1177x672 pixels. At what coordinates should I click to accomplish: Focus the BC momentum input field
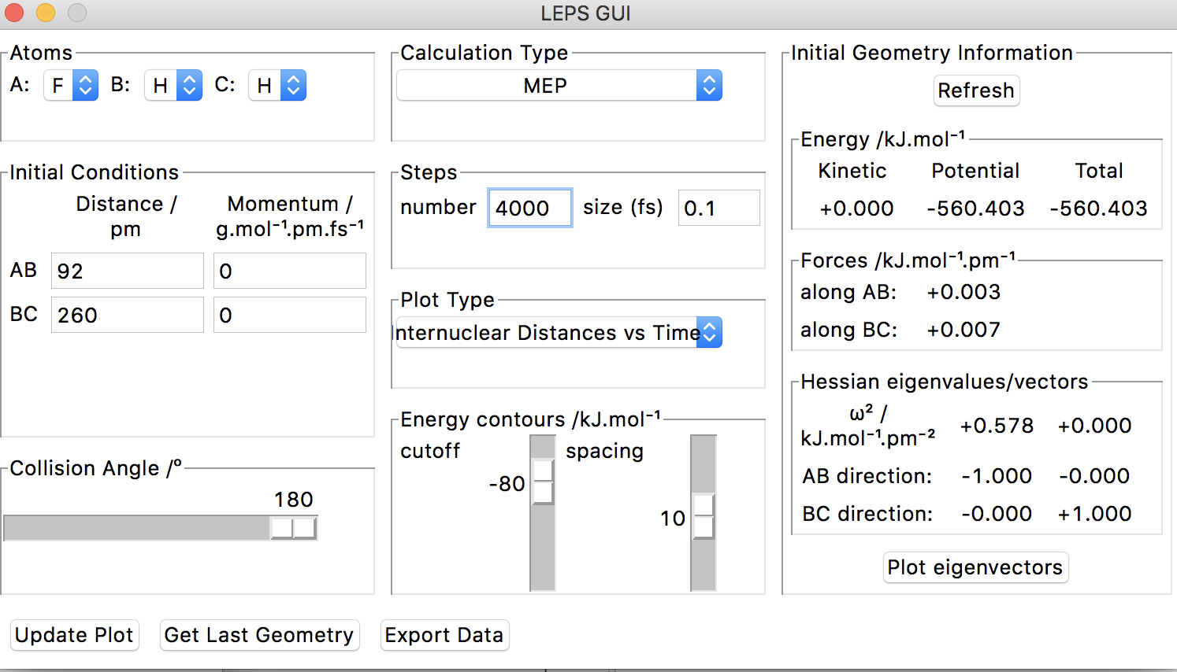[x=289, y=315]
